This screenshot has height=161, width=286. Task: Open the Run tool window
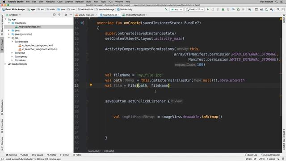pos(64,155)
